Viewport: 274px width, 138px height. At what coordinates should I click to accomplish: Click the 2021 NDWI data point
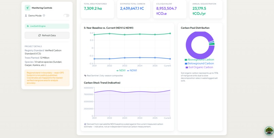95,59
